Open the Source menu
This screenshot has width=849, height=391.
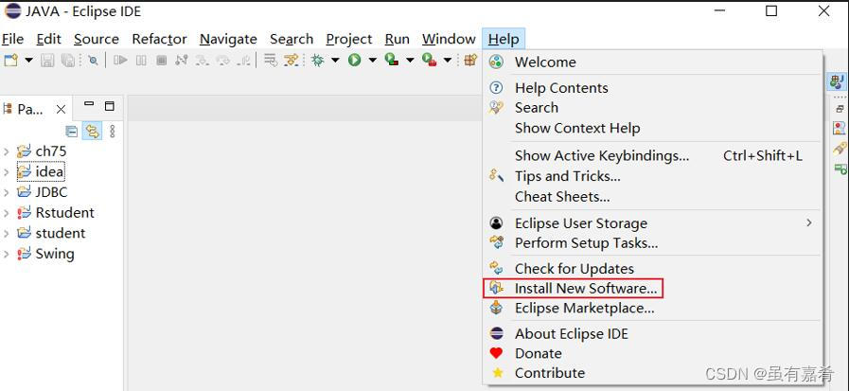97,39
